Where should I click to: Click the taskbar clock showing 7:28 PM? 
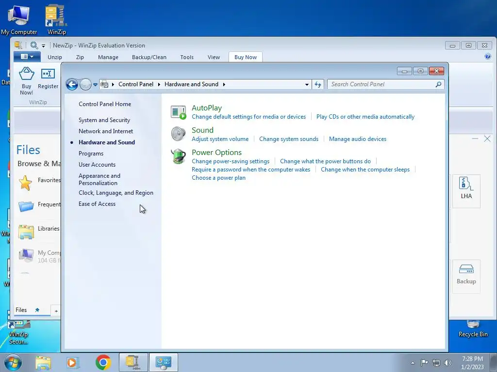[472, 363]
